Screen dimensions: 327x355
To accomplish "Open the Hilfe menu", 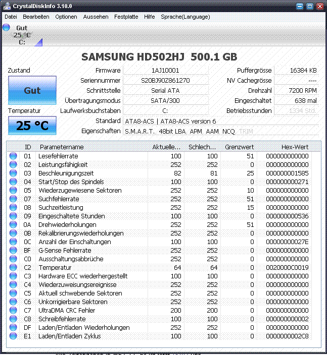I will pos(149,17).
